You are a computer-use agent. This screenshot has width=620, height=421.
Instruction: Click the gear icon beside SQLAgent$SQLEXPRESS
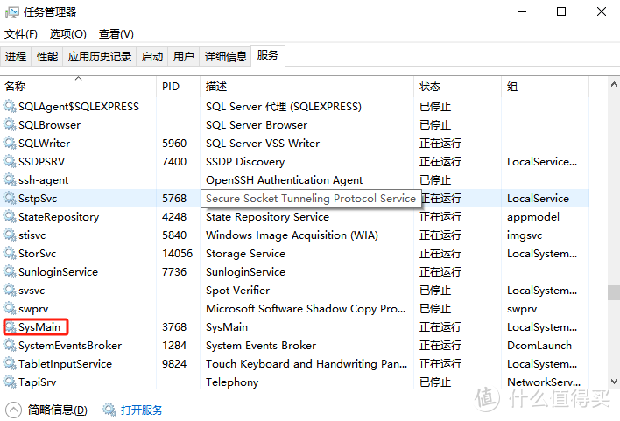10,106
